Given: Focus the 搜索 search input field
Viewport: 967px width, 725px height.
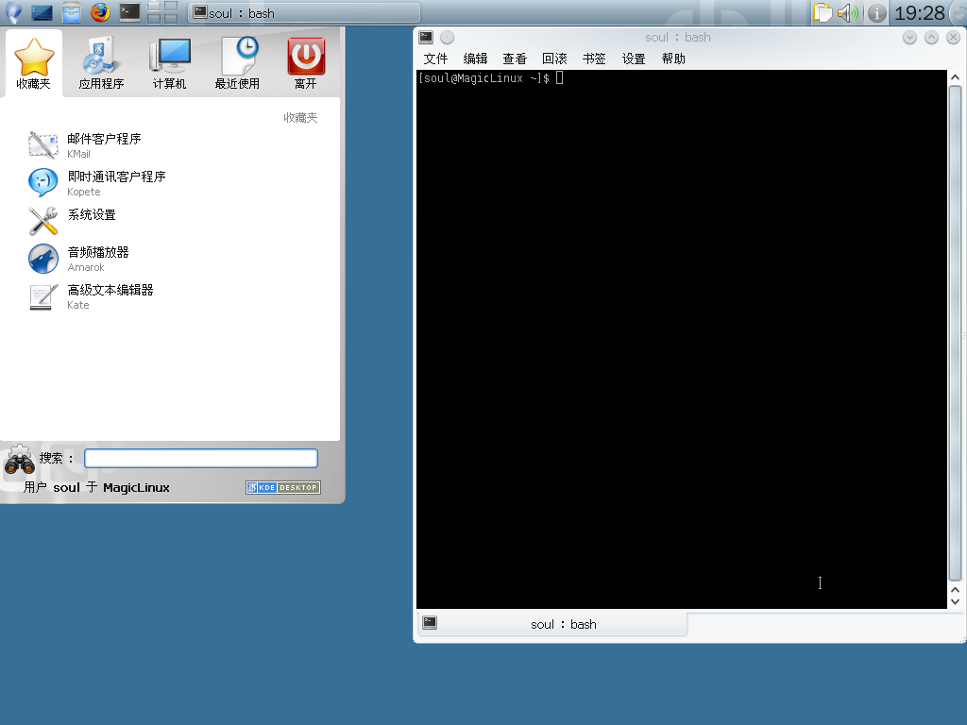Looking at the screenshot, I should tap(201, 458).
